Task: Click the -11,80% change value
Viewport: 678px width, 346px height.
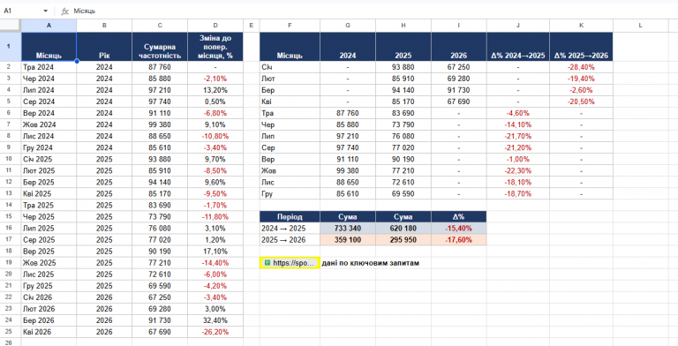Action: [x=215, y=216]
